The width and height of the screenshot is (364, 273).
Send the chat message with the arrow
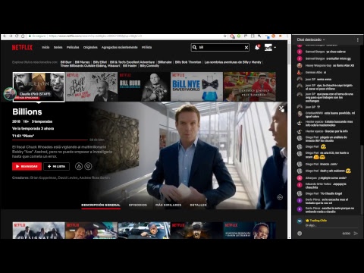tap(356, 234)
